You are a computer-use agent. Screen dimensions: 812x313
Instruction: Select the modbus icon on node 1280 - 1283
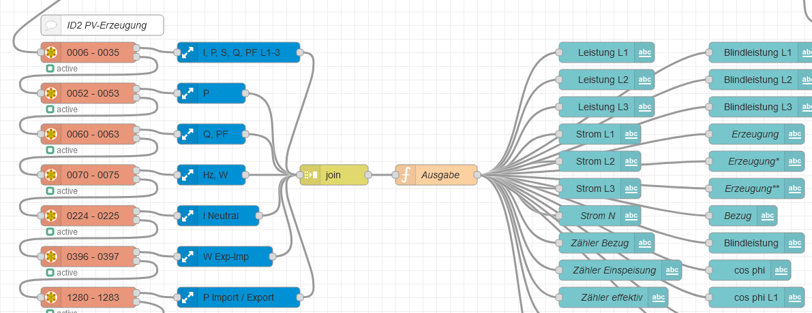(50, 297)
